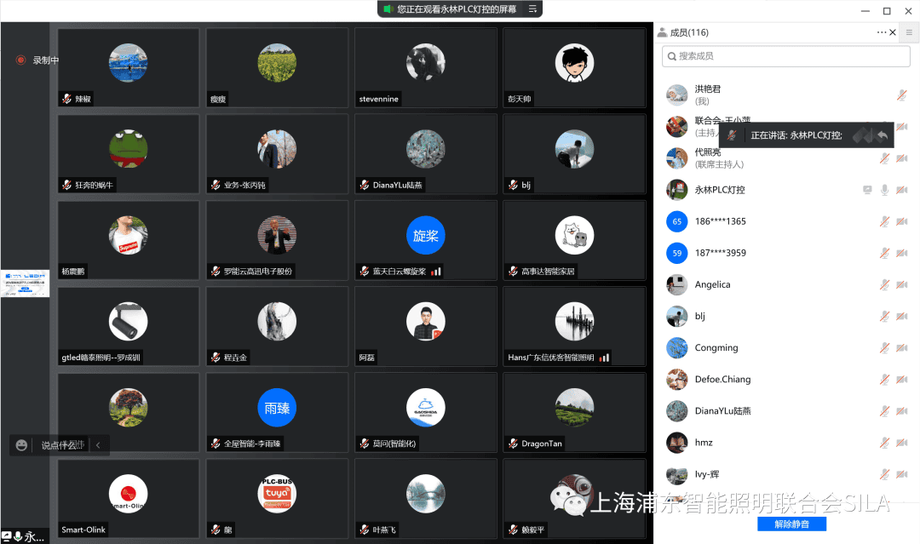Click the muted camera icon for Angelica

[x=901, y=284]
